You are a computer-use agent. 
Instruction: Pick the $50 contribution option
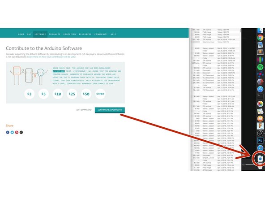coord(86,94)
